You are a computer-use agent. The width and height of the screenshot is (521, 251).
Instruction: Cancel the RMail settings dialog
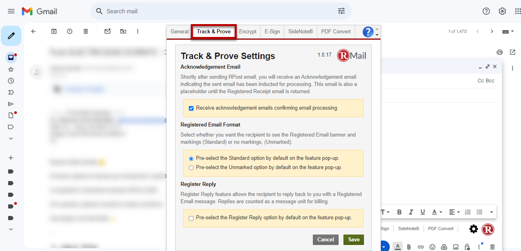point(326,240)
